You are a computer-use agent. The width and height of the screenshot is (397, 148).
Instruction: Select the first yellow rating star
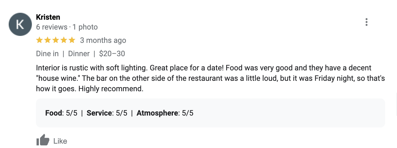(x=39, y=40)
